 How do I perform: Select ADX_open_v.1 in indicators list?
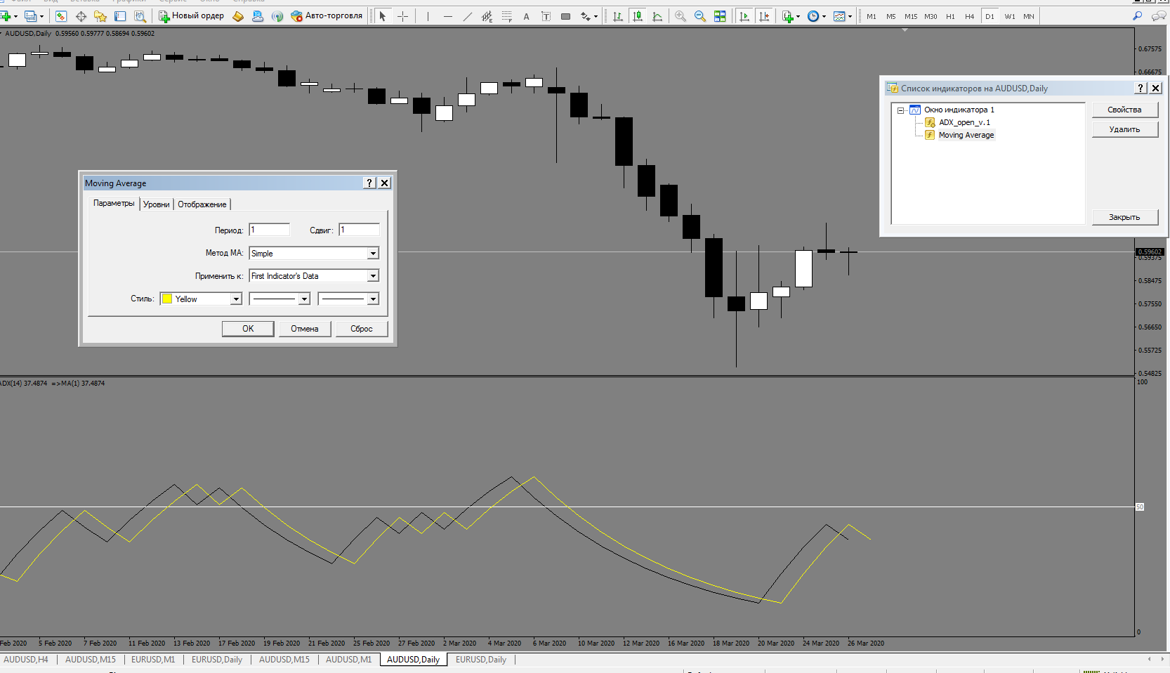[964, 122]
